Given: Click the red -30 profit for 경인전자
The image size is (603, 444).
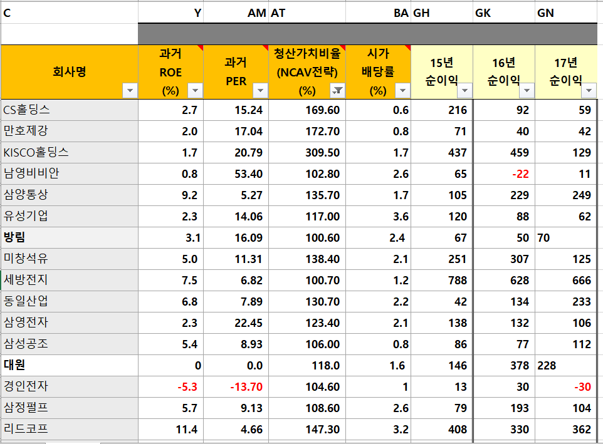Looking at the screenshot, I should point(582,387).
